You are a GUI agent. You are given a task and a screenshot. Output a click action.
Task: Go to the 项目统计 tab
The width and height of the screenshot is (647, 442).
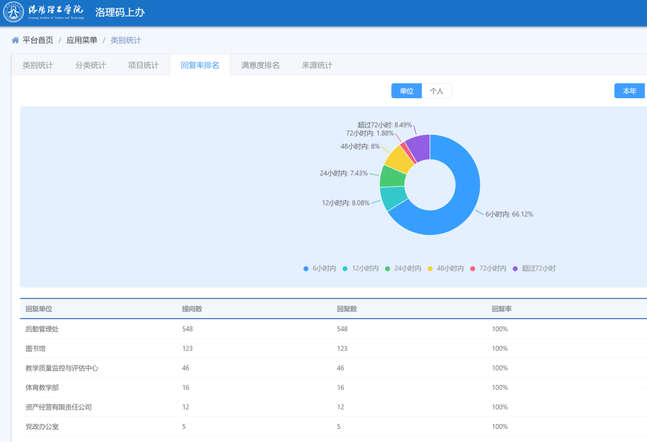[143, 65]
